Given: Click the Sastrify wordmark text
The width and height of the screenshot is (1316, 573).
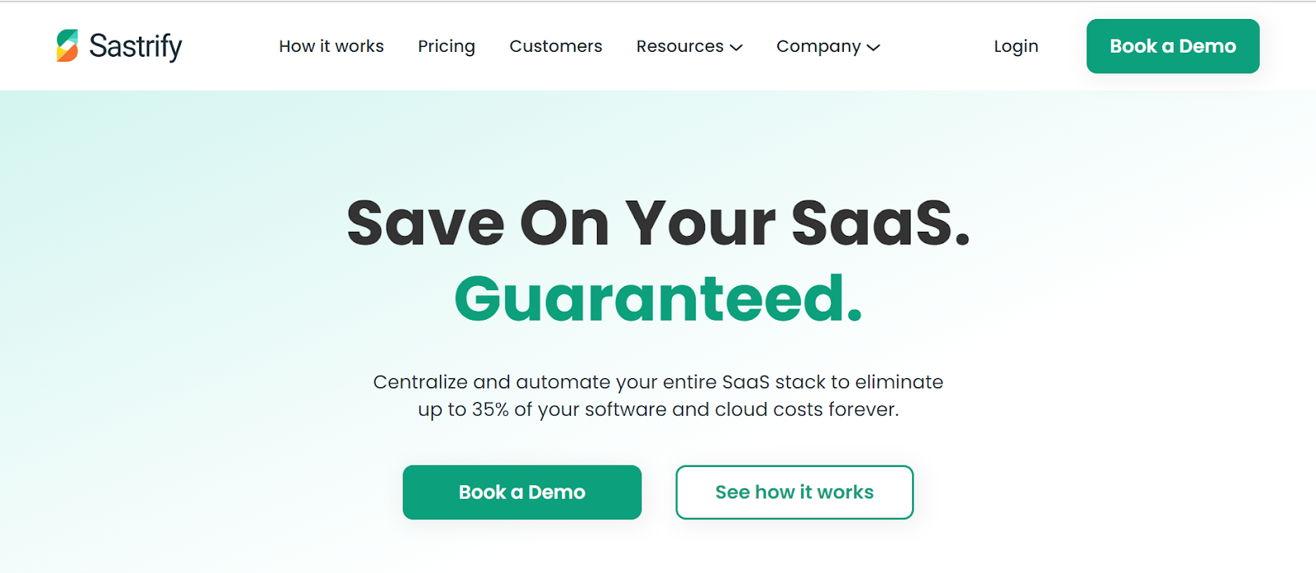Looking at the screenshot, I should coord(136,46).
